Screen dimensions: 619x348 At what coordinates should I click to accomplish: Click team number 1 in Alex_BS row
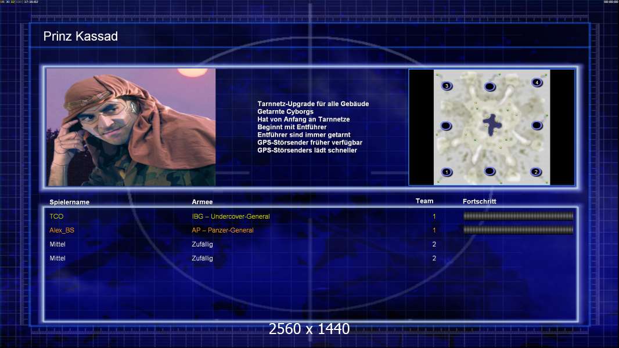tap(434, 230)
